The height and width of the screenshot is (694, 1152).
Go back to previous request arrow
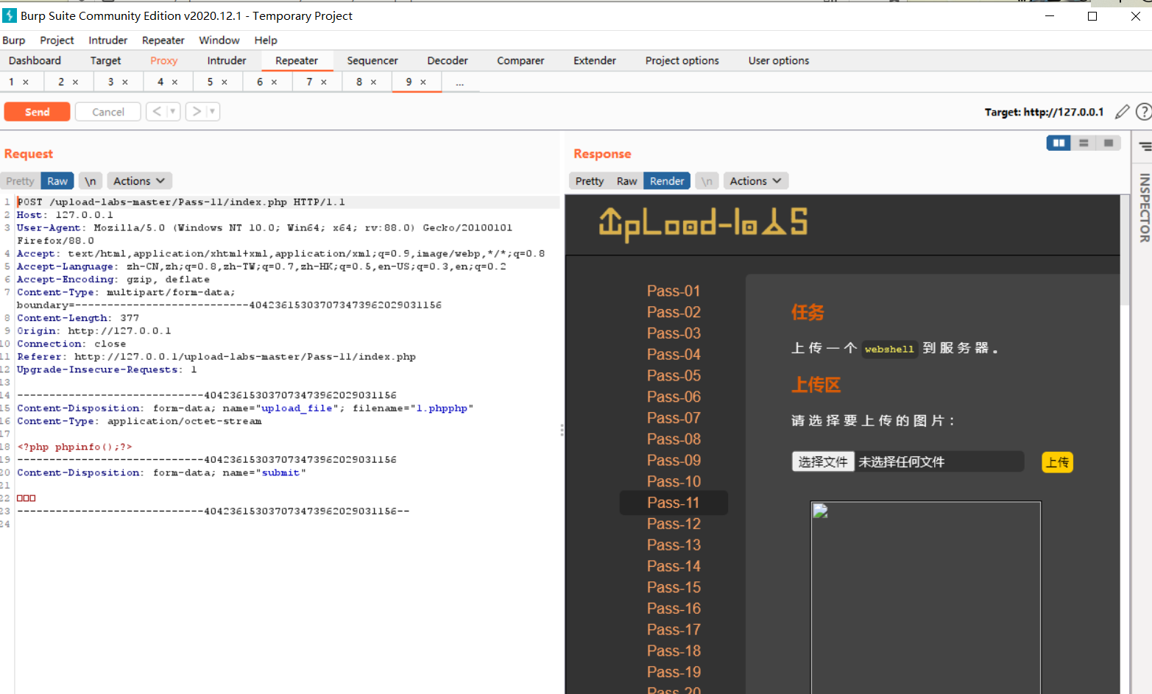point(156,111)
